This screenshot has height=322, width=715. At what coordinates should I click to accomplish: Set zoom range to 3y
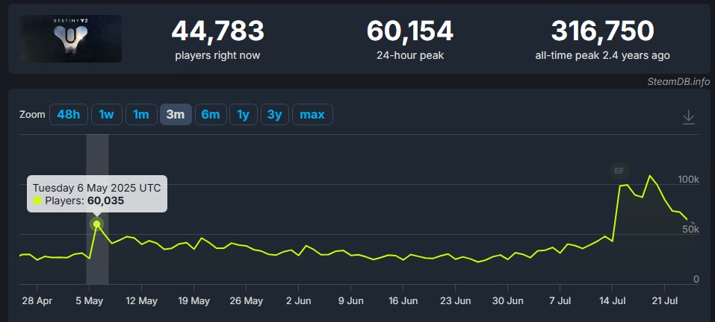[274, 114]
